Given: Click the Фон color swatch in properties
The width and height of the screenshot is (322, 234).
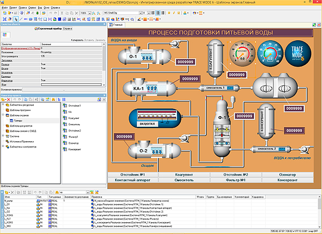Looking at the screenshot, I should [71, 84].
